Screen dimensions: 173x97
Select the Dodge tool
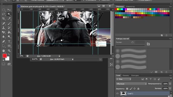pyautogui.click(x=9, y=37)
